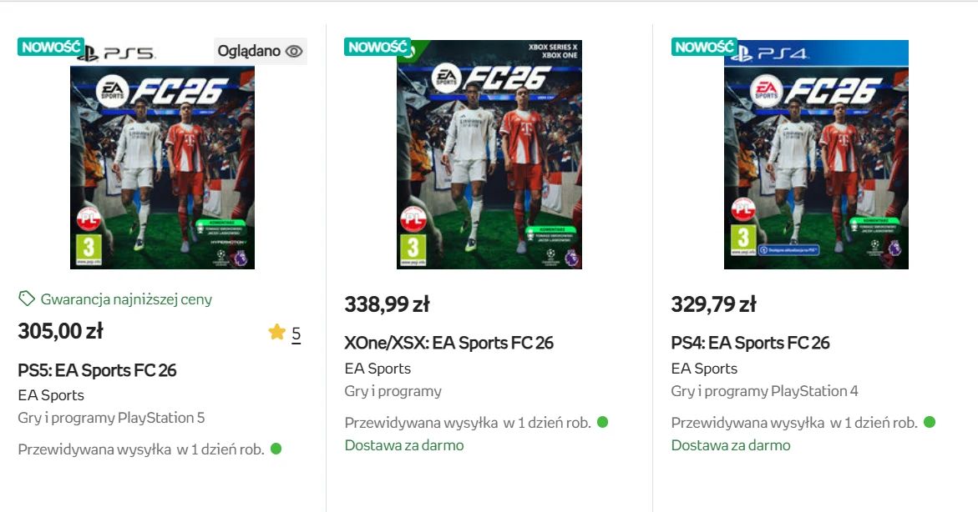Click the 338,99 zł price
Image resolution: width=978 pixels, height=512 pixels.
tap(388, 304)
